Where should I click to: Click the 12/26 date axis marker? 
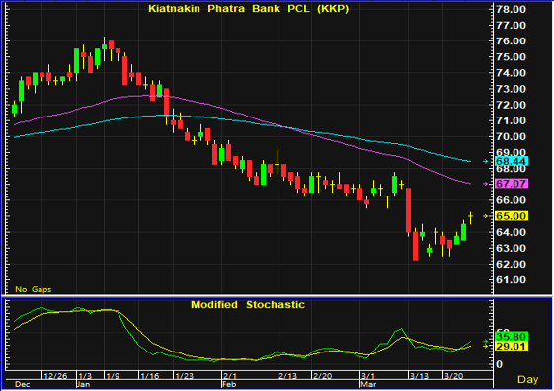point(55,376)
